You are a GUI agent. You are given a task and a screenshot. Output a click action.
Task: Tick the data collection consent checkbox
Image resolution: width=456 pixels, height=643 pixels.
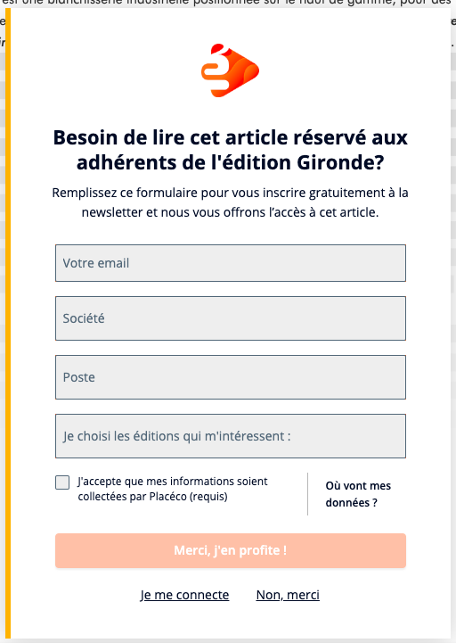pos(62,482)
